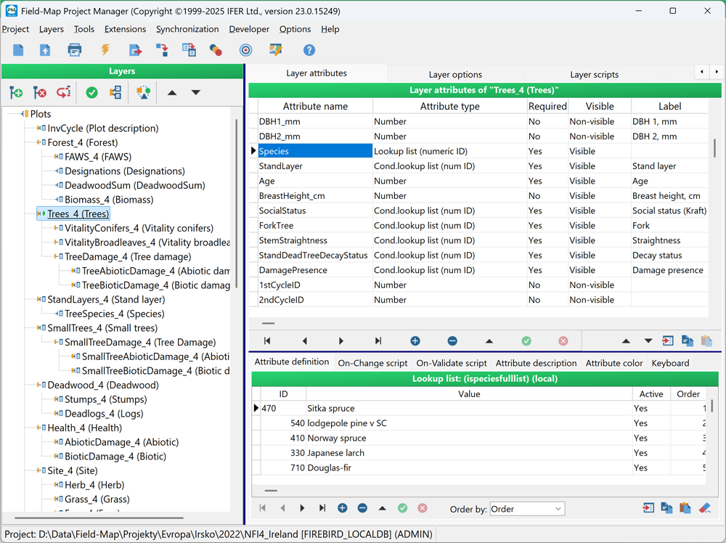Select Forest_4 (Forest) tree node
726x543 pixels.
tap(82, 142)
